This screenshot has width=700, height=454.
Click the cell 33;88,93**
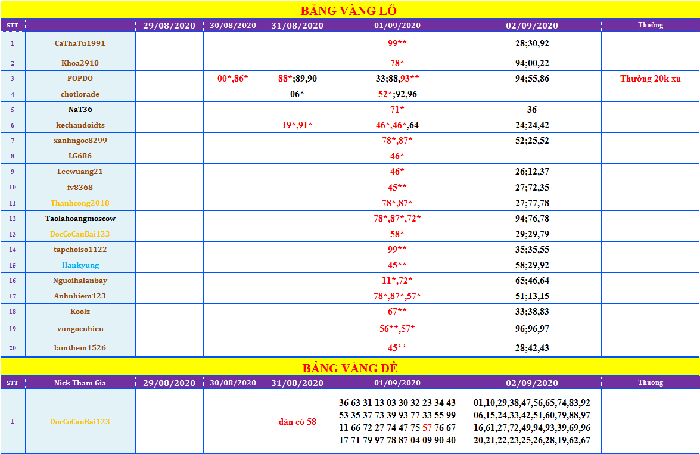coord(397,79)
